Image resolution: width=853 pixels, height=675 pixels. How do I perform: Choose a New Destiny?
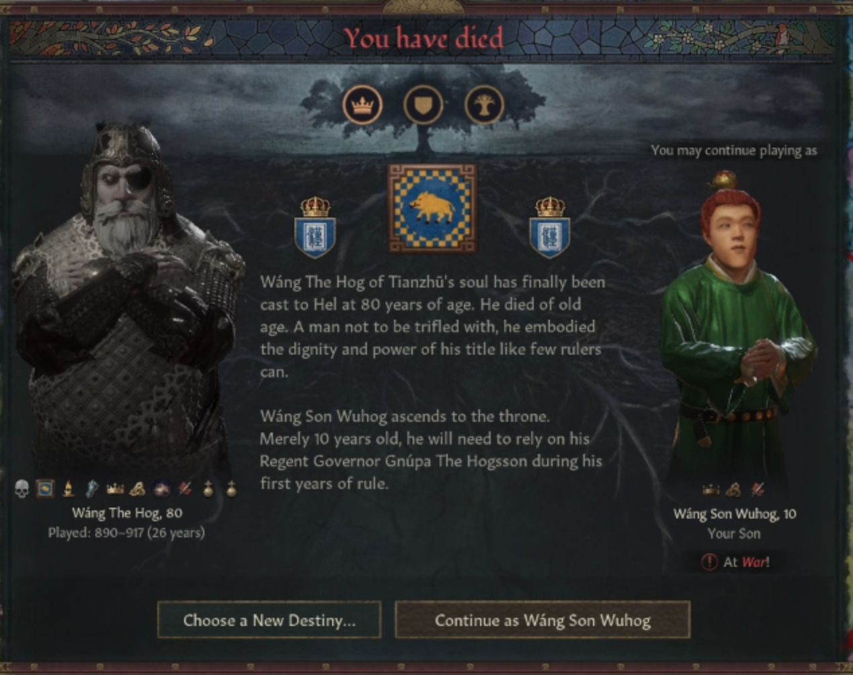269,620
